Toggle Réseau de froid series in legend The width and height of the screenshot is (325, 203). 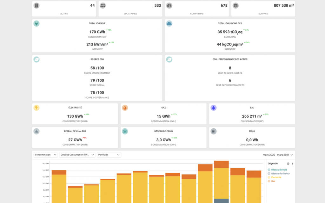pos(278,170)
